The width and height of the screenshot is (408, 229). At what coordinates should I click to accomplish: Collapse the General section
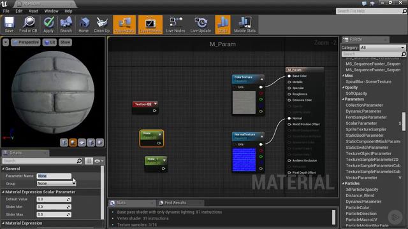tap(3, 169)
